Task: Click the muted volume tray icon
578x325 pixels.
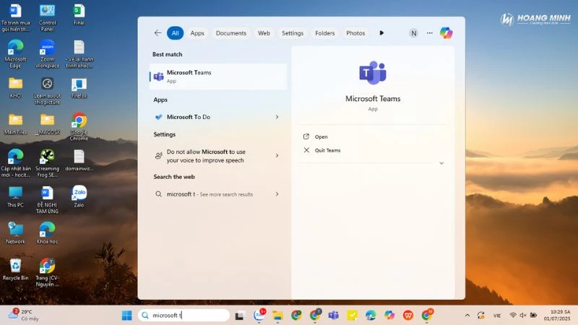Action: 522,316
